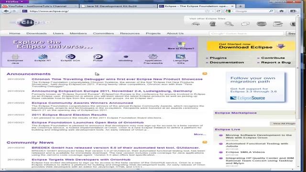Open the Committers navigation item
Image resolution: width=306 pixels, height=172 pixels.
(x=103, y=33)
